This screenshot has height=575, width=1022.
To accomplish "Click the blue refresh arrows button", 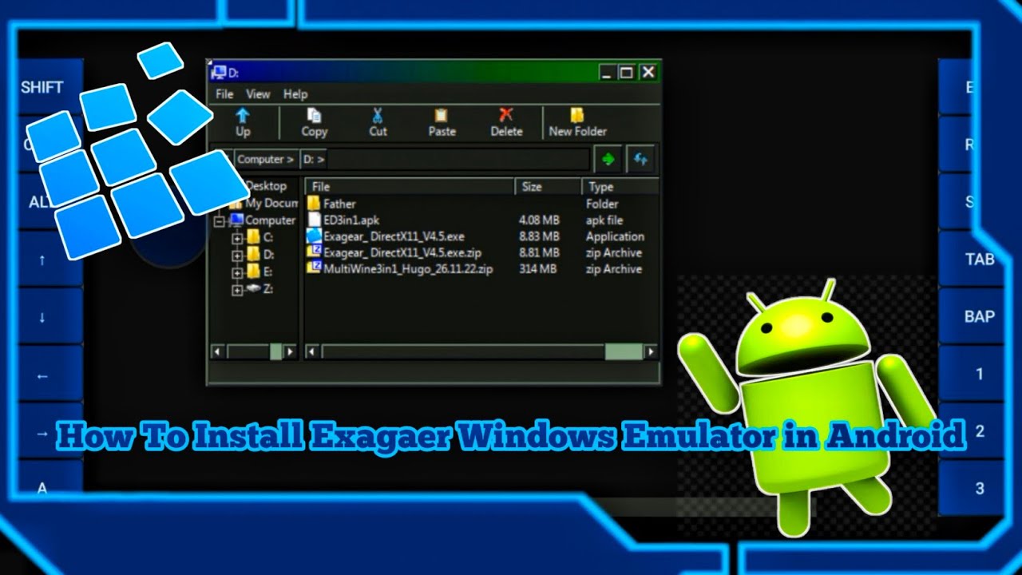I will pyautogui.click(x=640, y=159).
